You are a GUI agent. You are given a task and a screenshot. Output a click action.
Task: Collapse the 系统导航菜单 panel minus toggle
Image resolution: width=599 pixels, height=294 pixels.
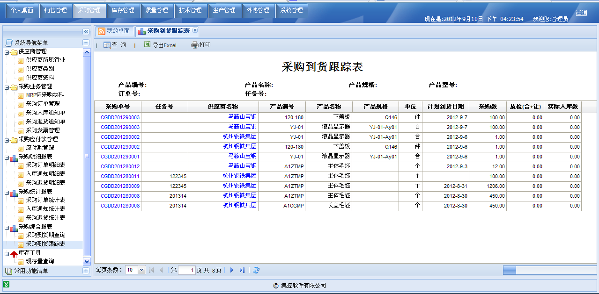coord(86,43)
